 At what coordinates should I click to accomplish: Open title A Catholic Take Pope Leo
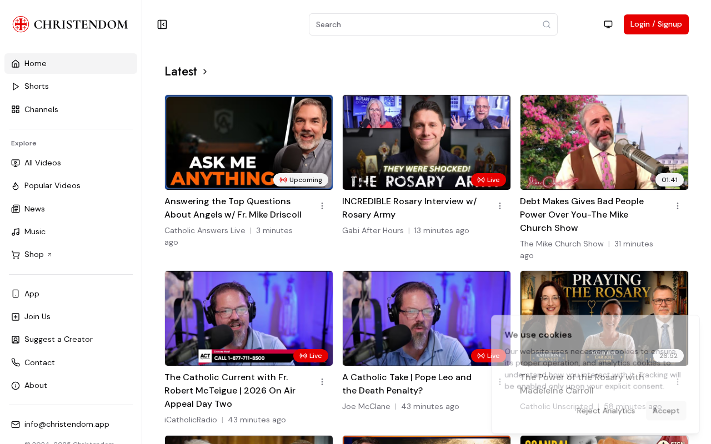point(407,384)
